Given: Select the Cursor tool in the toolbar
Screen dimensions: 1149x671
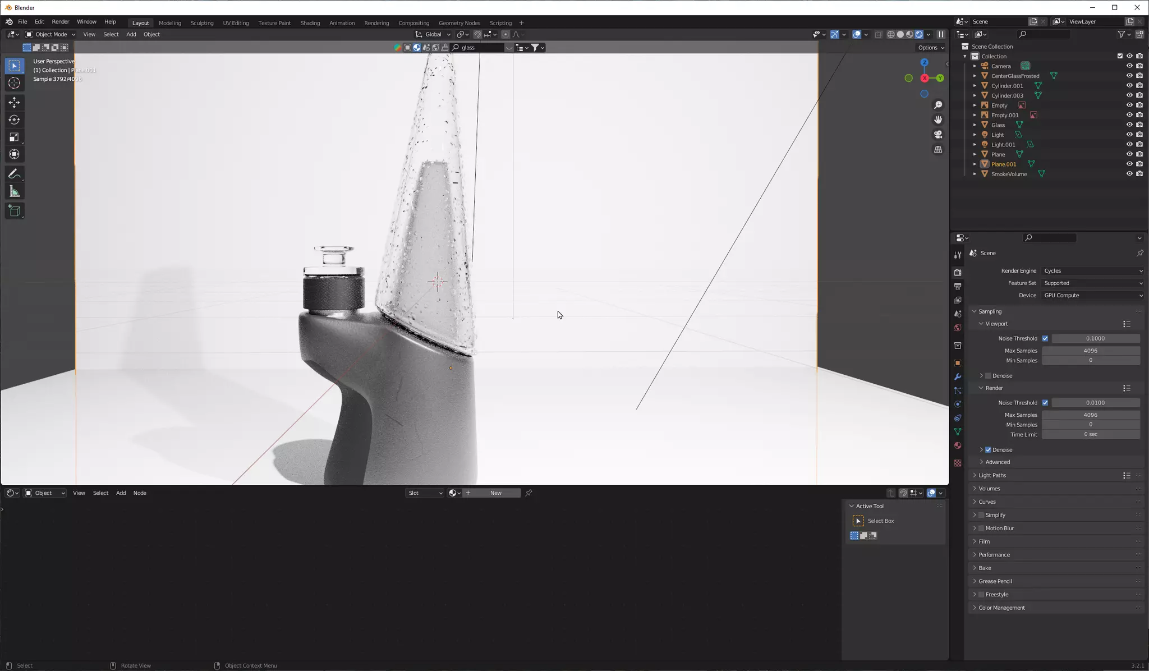Looking at the screenshot, I should [x=15, y=84].
